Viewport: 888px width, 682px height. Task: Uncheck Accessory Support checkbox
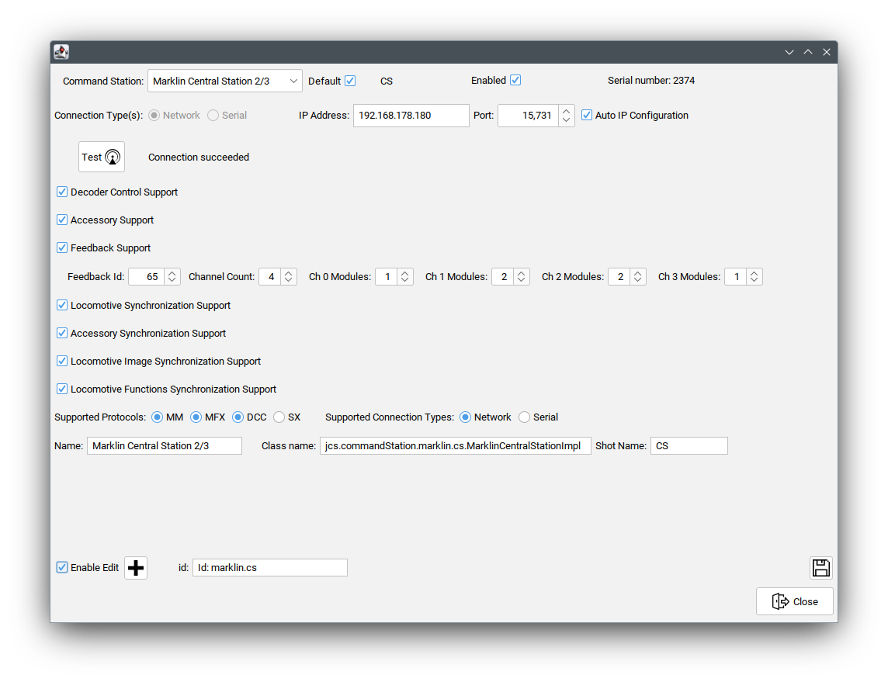[62, 220]
